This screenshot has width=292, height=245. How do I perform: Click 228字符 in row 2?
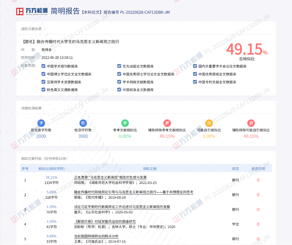point(51,198)
